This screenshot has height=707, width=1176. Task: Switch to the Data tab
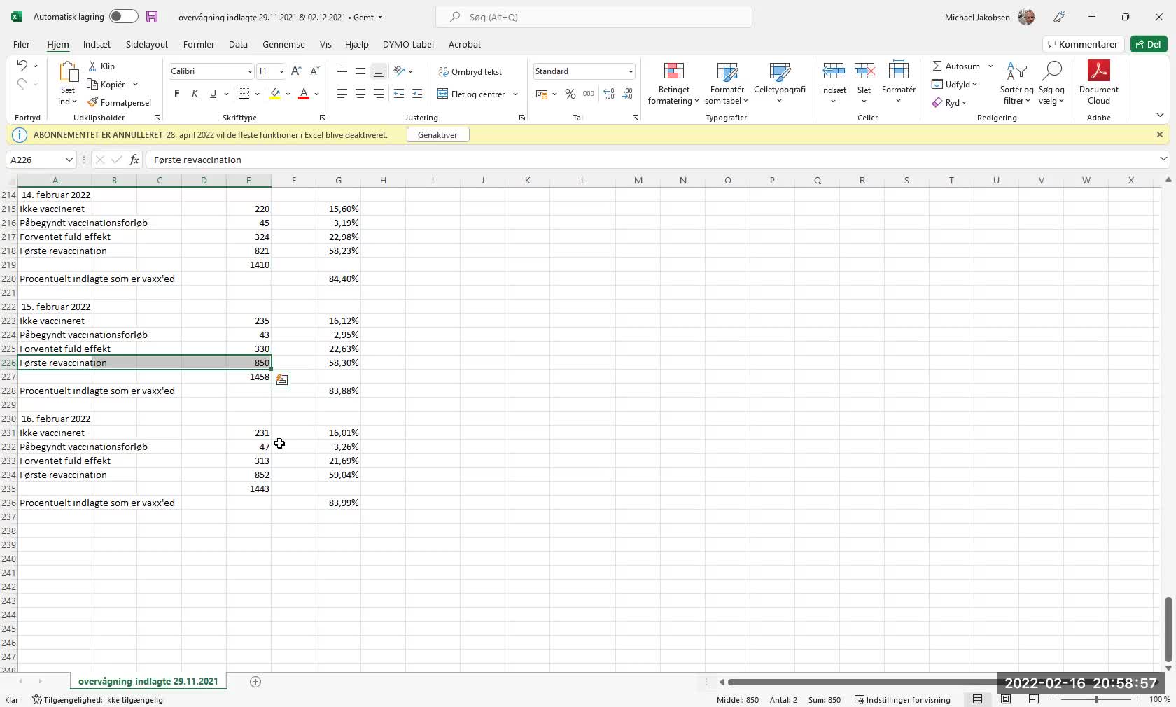[x=238, y=44]
